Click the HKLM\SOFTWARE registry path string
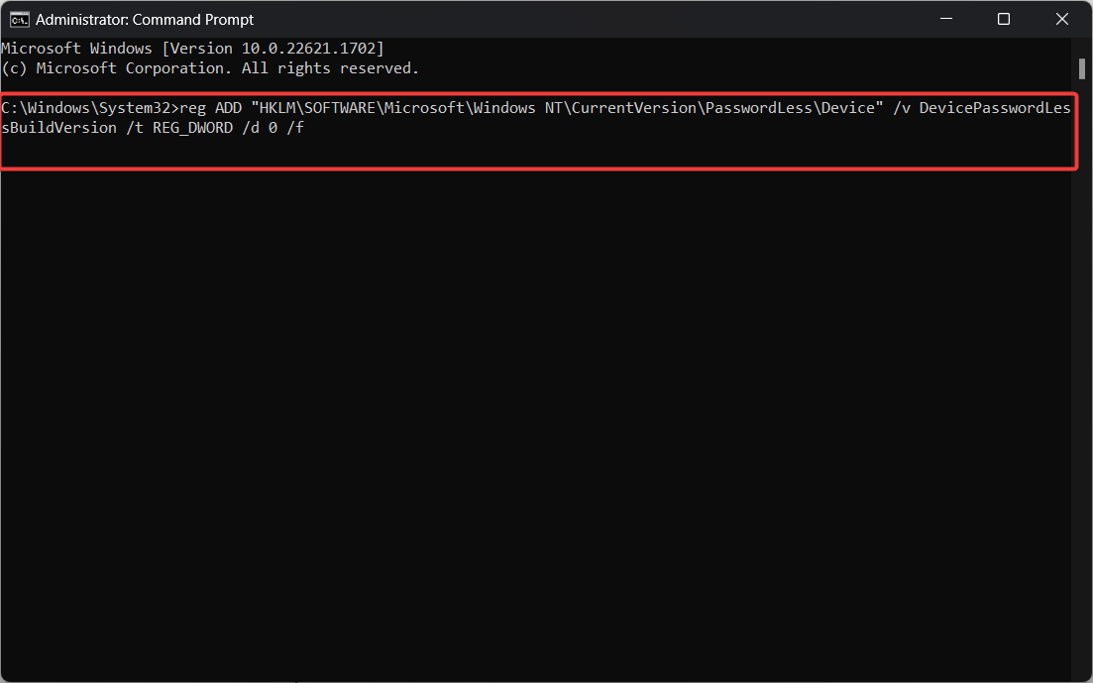The height and width of the screenshot is (683, 1093). 567,107
